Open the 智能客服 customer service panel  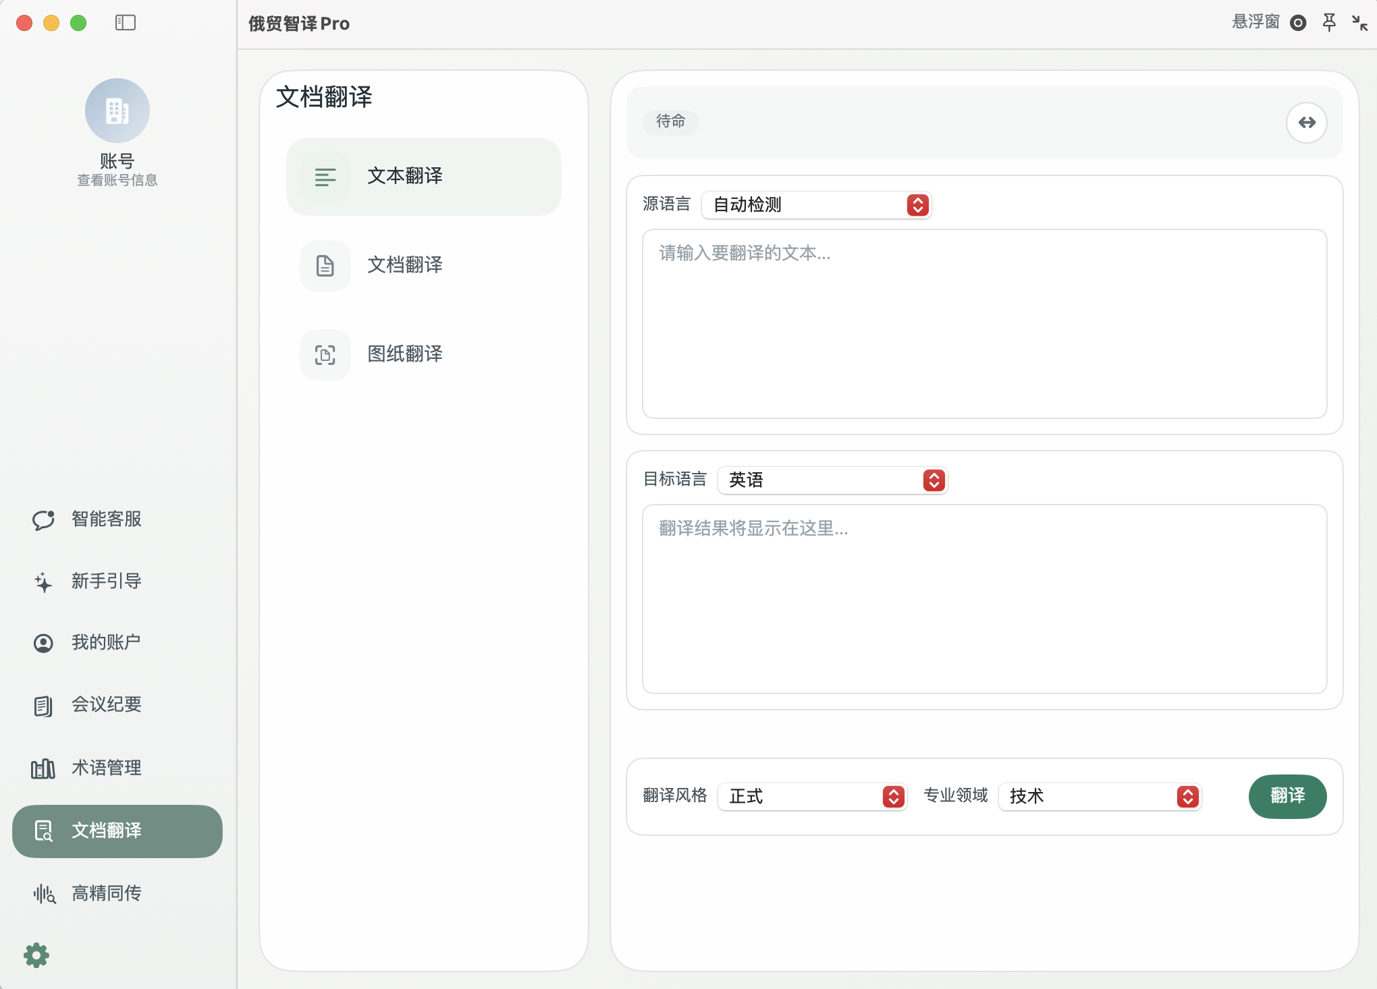click(105, 519)
